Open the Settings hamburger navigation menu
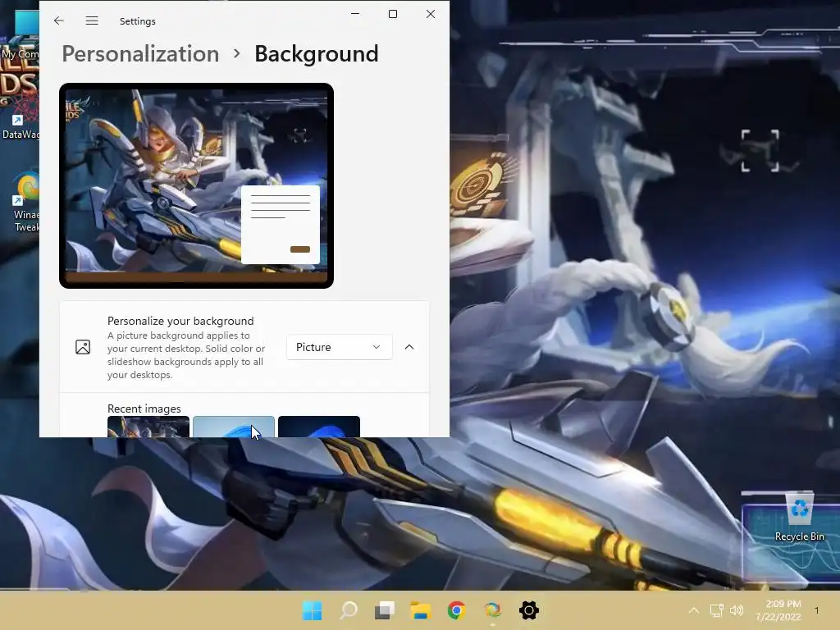 coord(92,21)
